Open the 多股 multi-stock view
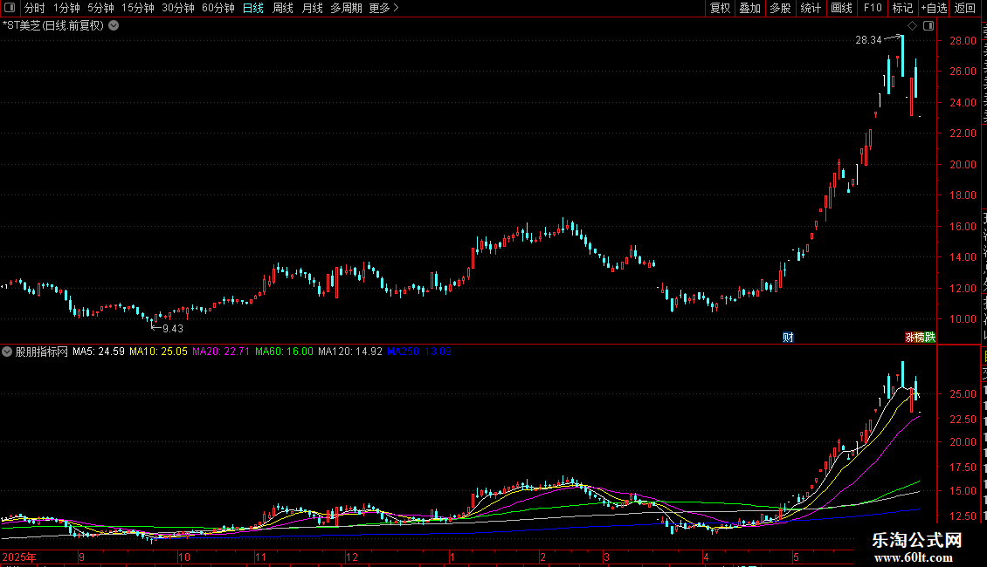987x567 pixels. click(x=781, y=8)
